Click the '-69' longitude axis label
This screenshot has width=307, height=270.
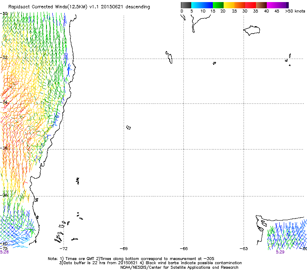click(124, 249)
